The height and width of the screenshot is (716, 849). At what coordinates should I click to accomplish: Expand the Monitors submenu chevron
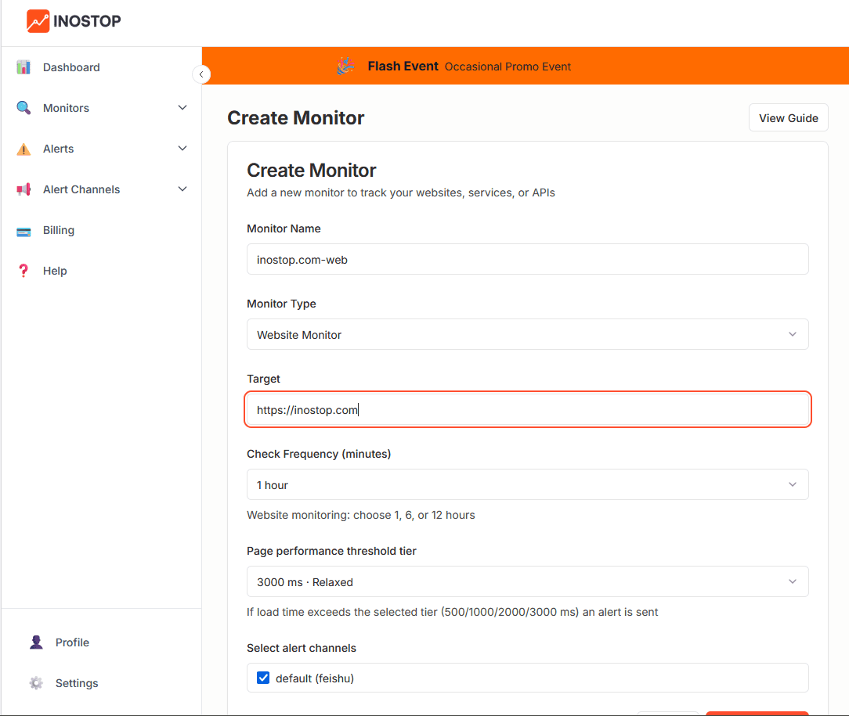182,108
